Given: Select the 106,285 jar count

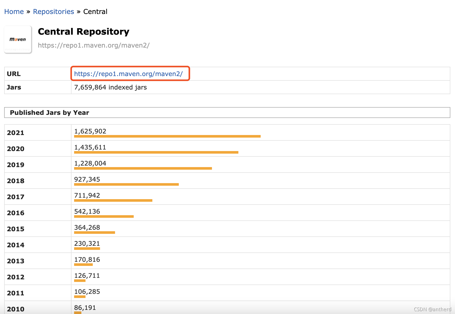Looking at the screenshot, I should coord(87,291).
